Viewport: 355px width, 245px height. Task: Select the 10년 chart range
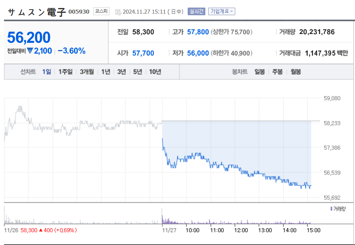coord(155,72)
